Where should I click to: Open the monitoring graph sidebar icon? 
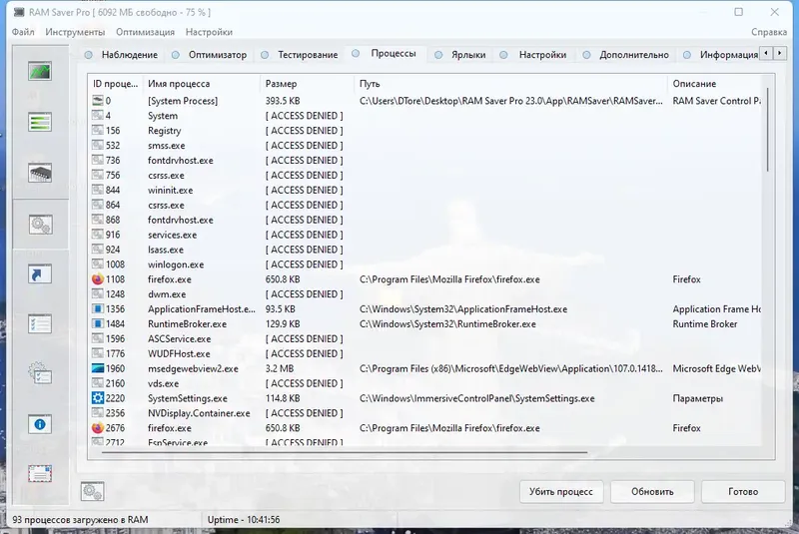(40, 71)
